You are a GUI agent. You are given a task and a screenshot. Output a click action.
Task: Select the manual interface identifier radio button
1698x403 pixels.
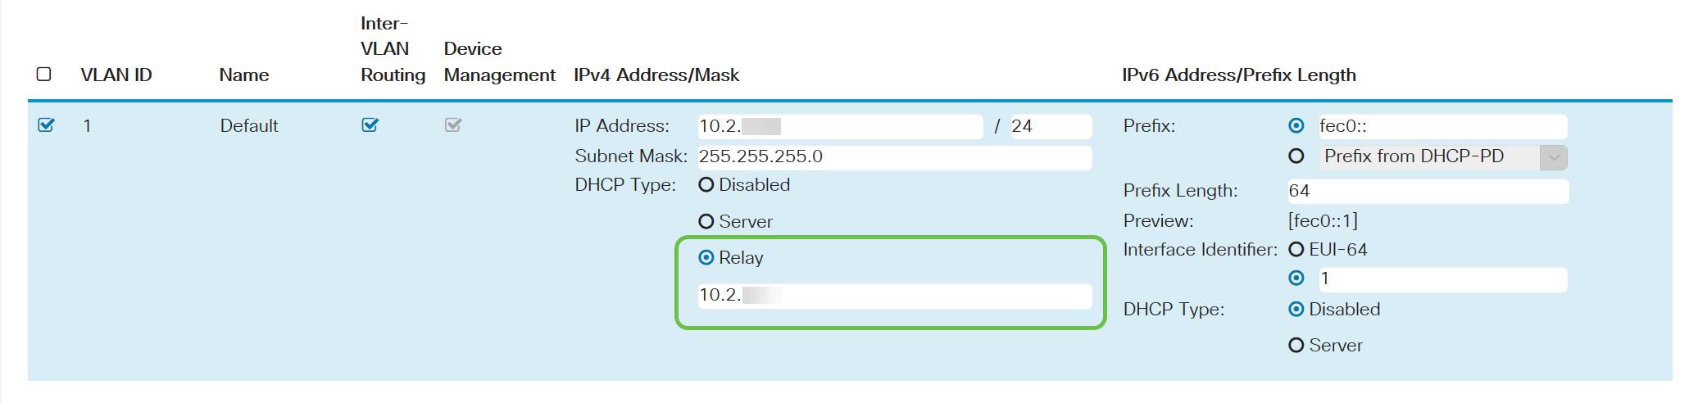click(1296, 278)
